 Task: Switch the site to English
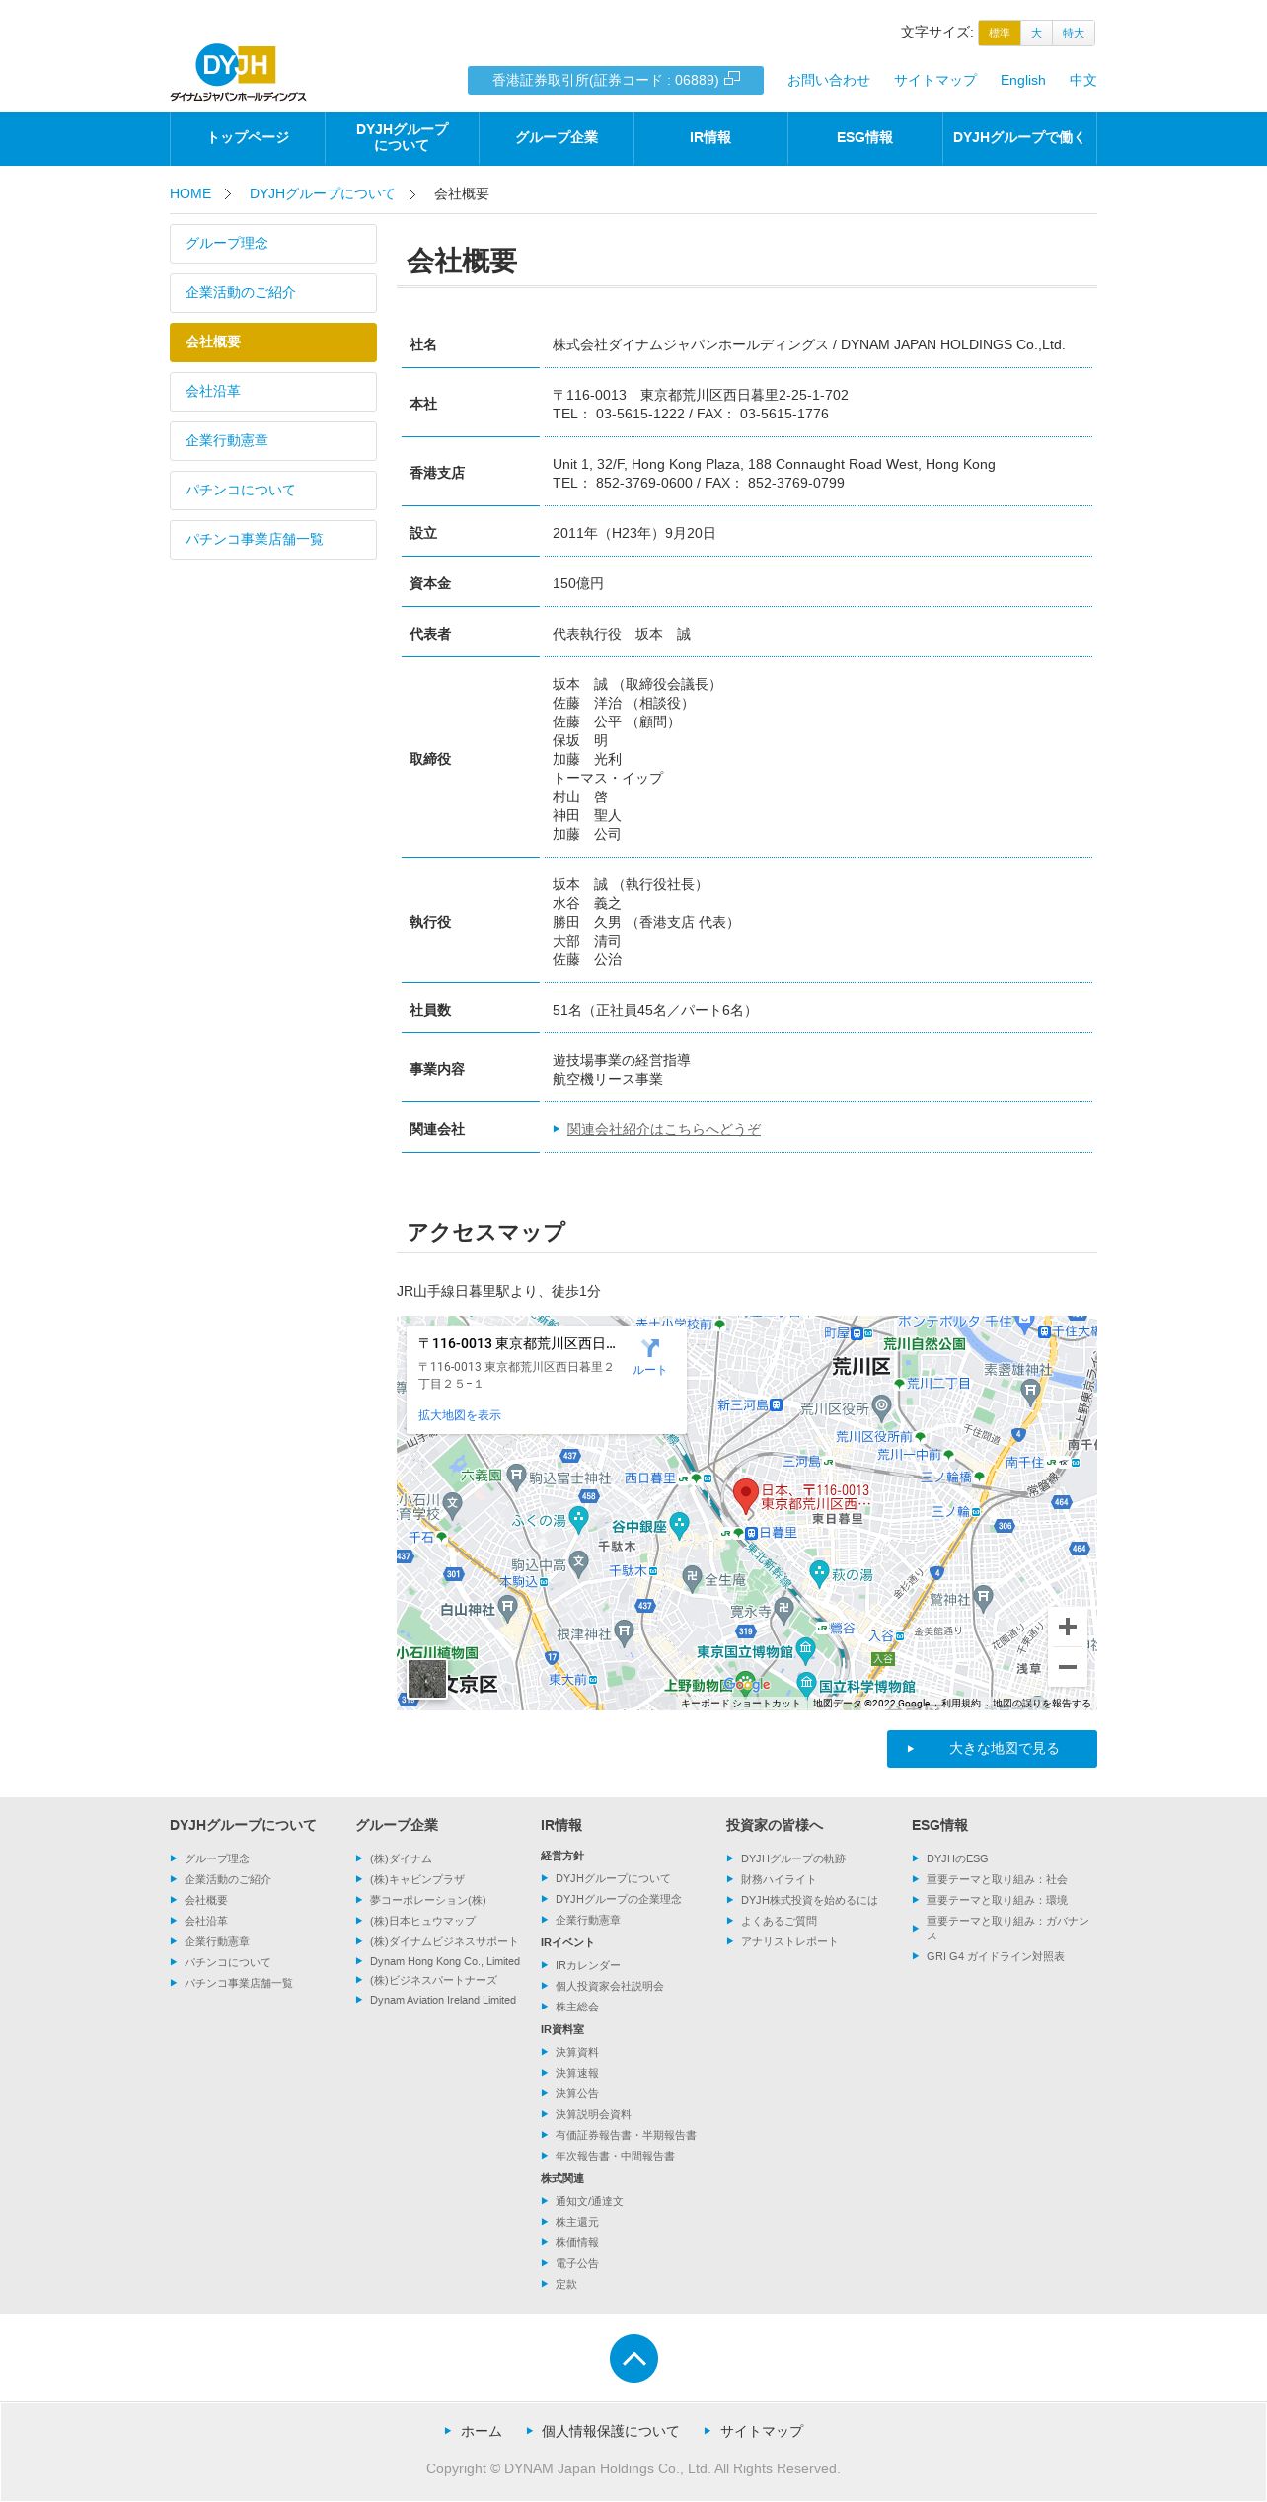click(x=1022, y=80)
